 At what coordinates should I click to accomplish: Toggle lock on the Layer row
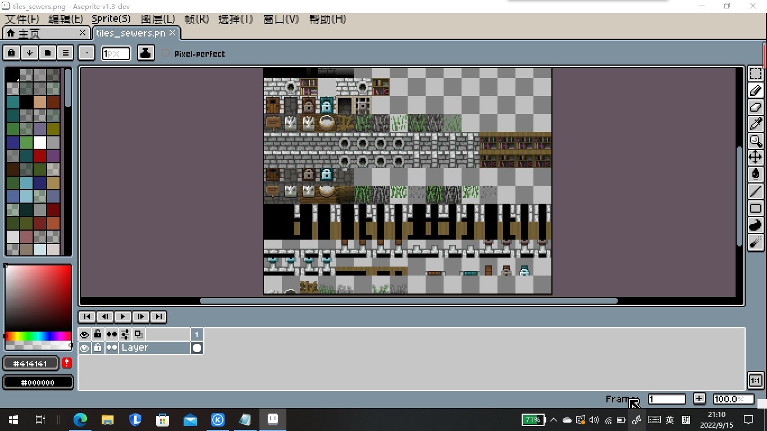(x=98, y=348)
